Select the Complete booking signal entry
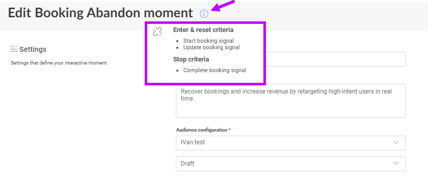 [215, 70]
